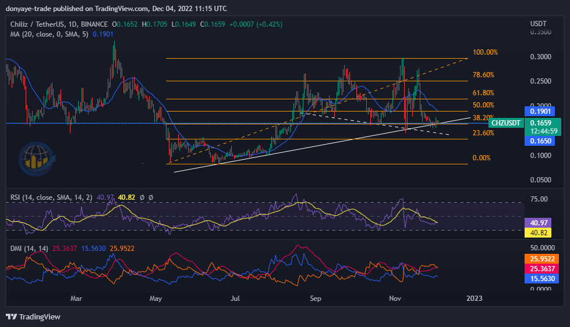Click the yellow RSI 40.82 scale tag
The image size is (570, 327).
[x=538, y=233]
